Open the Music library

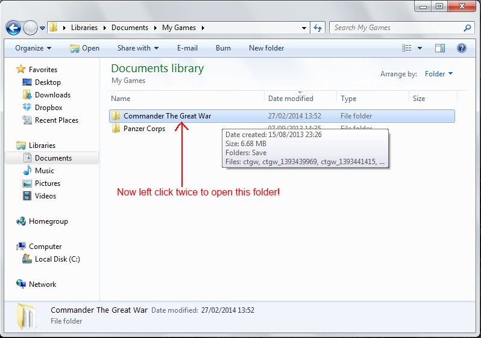point(44,171)
